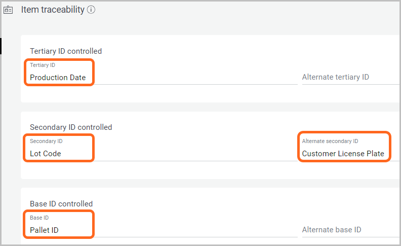Click the Production Date value
Viewport: 401px width, 246px height.
58,78
